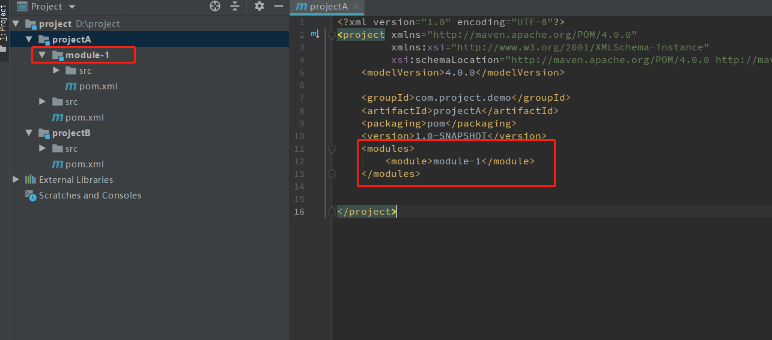This screenshot has height=340, width=772.
Task: Open the Project view dropdown
Action: point(73,7)
